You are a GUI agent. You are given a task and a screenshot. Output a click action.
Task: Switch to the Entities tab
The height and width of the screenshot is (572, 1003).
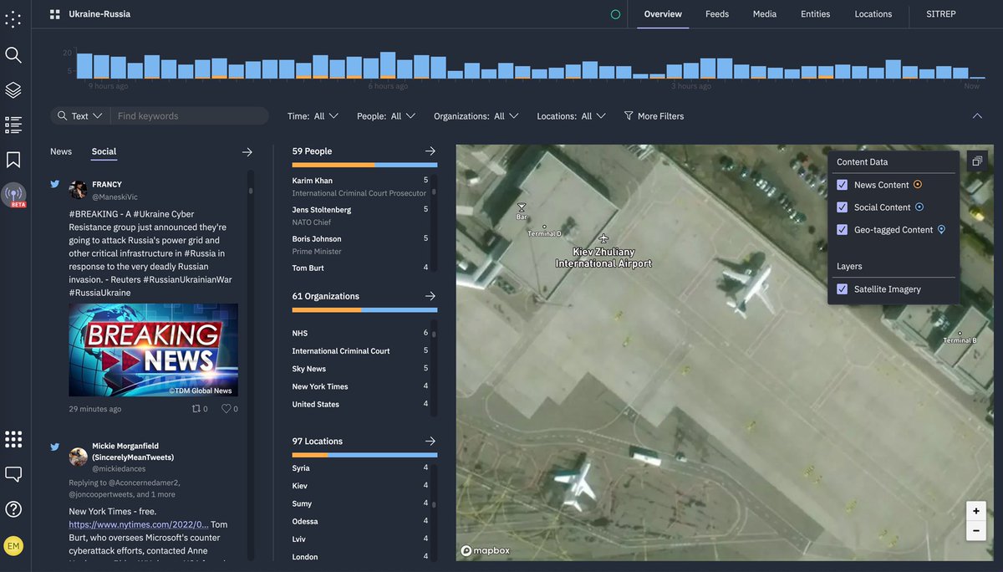pos(816,14)
